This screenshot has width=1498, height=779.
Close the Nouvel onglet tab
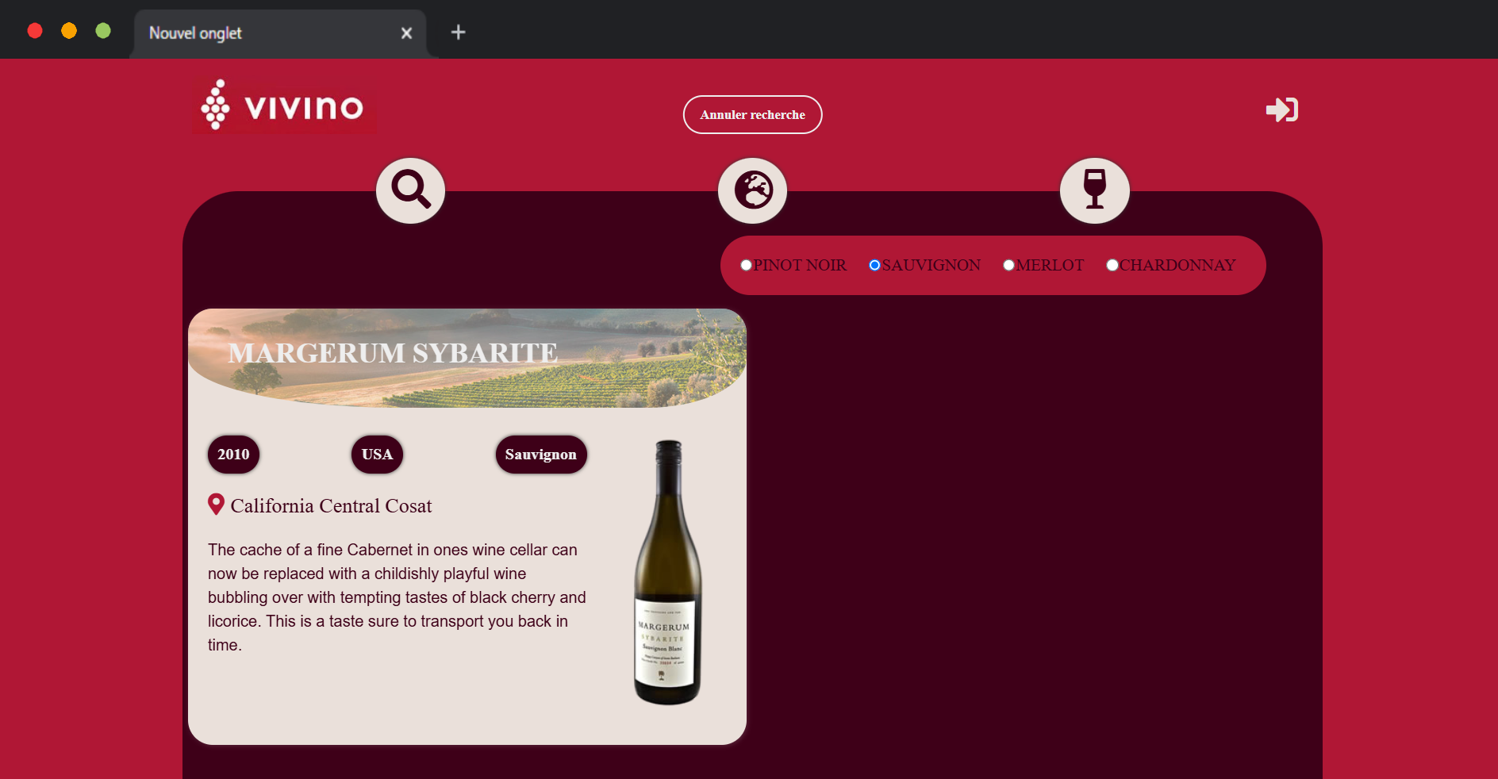(406, 33)
